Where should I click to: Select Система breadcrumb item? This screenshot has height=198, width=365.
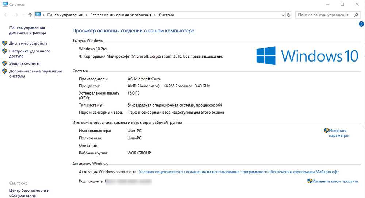pos(166,15)
